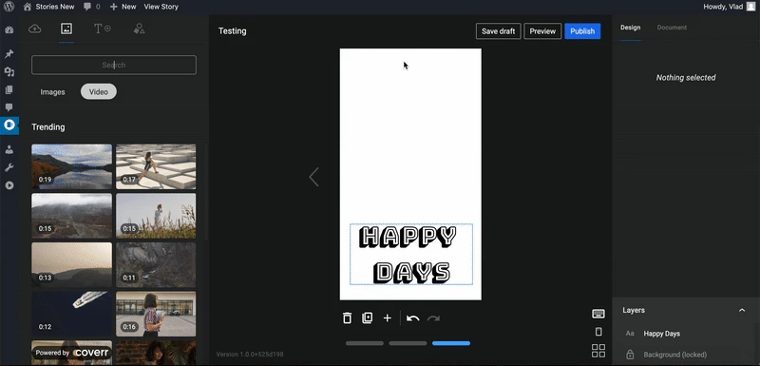Select the second page indicator bar
The image size is (760, 366).
[x=408, y=343]
